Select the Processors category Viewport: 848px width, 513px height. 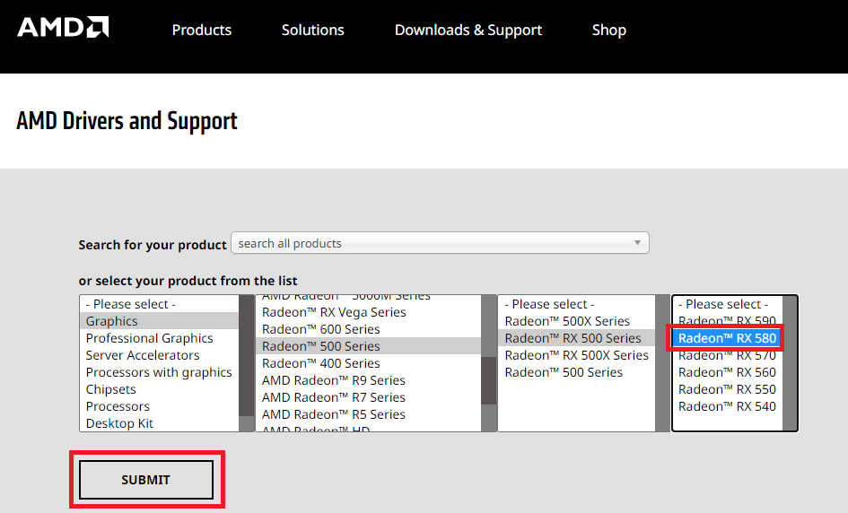click(159, 406)
